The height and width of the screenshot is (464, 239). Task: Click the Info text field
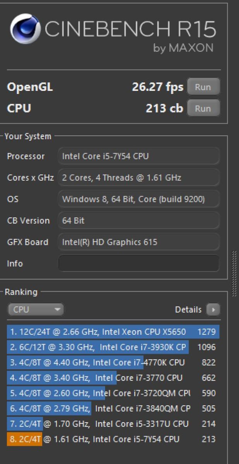(x=138, y=264)
